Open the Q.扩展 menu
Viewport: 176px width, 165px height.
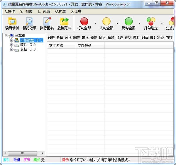[60, 11]
